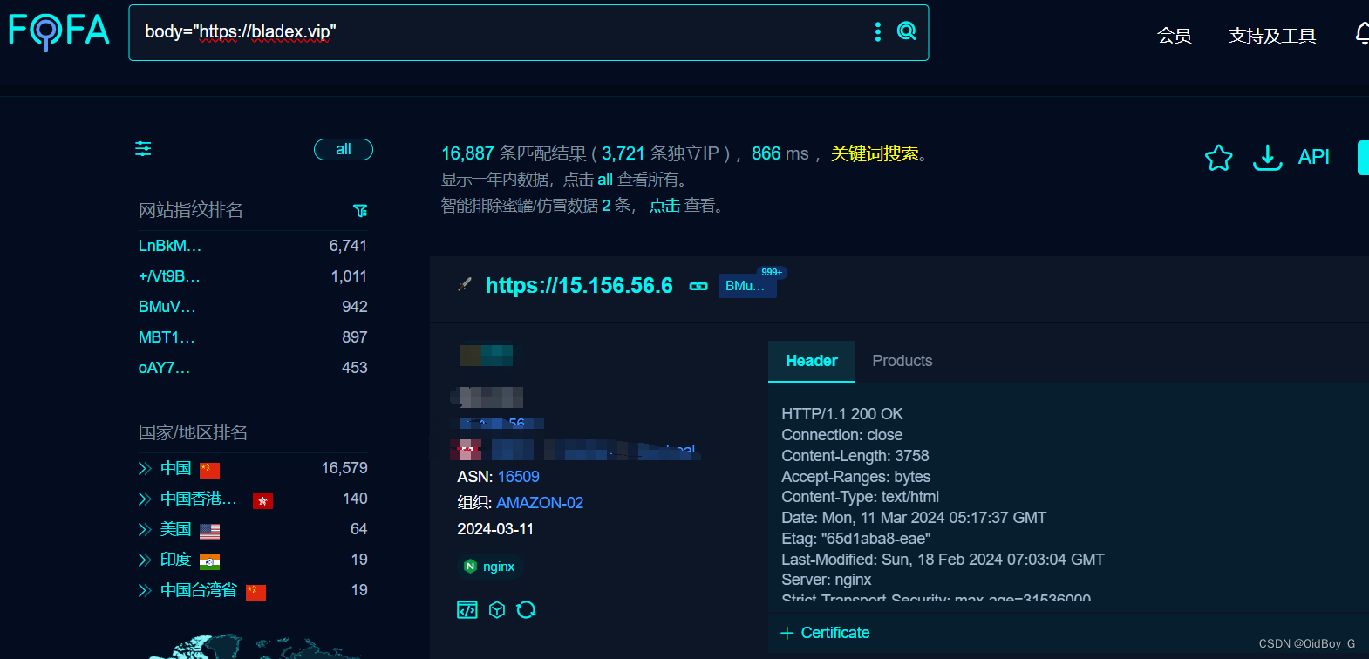Switch to the Products tab

(x=902, y=361)
